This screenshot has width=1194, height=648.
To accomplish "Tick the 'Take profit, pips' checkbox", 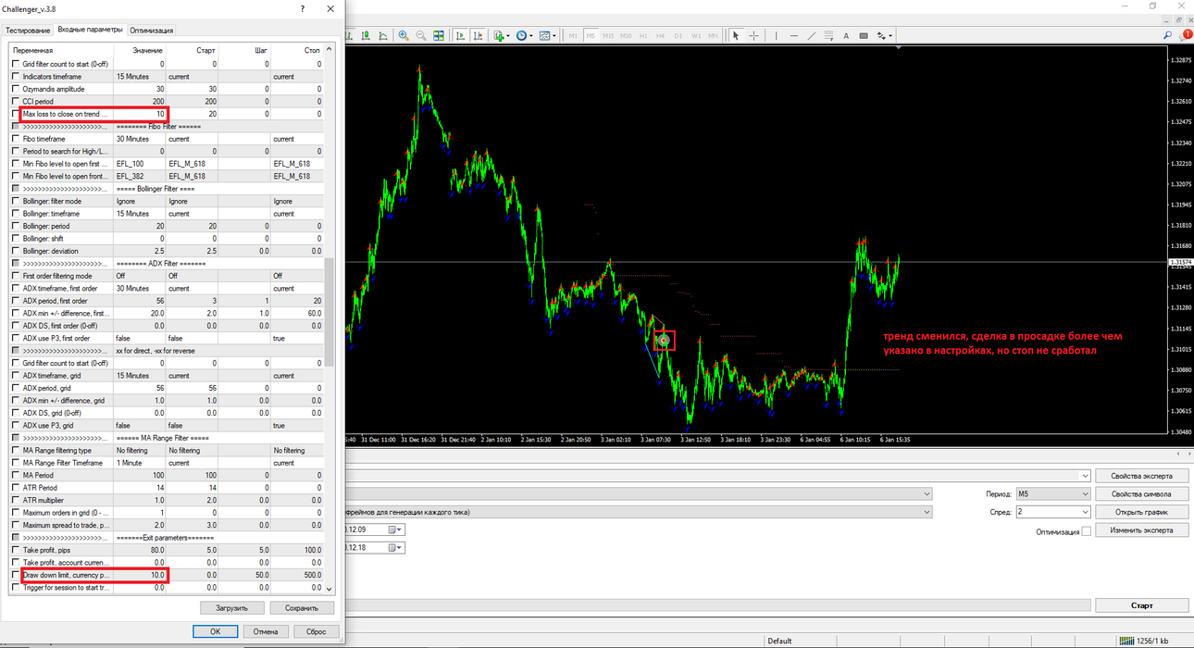I will (15, 550).
